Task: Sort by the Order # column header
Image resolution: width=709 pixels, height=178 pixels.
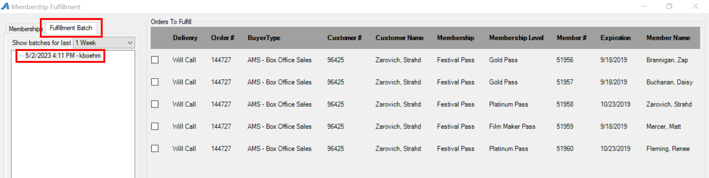Action: 223,38
